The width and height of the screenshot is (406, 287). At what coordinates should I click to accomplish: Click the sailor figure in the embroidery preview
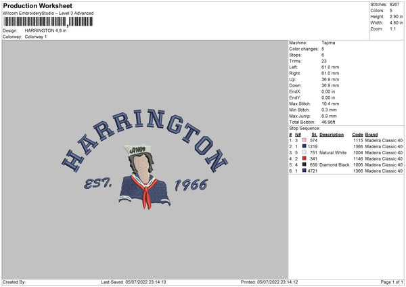pyautogui.click(x=144, y=177)
